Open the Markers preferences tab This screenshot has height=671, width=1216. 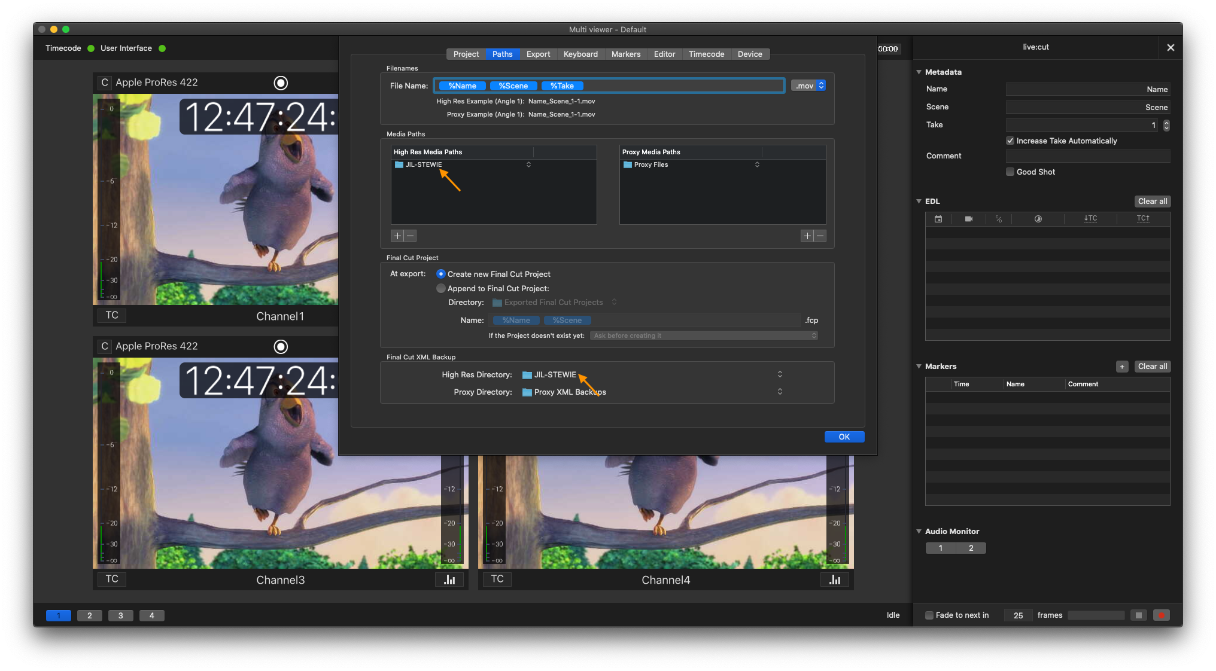tap(626, 54)
